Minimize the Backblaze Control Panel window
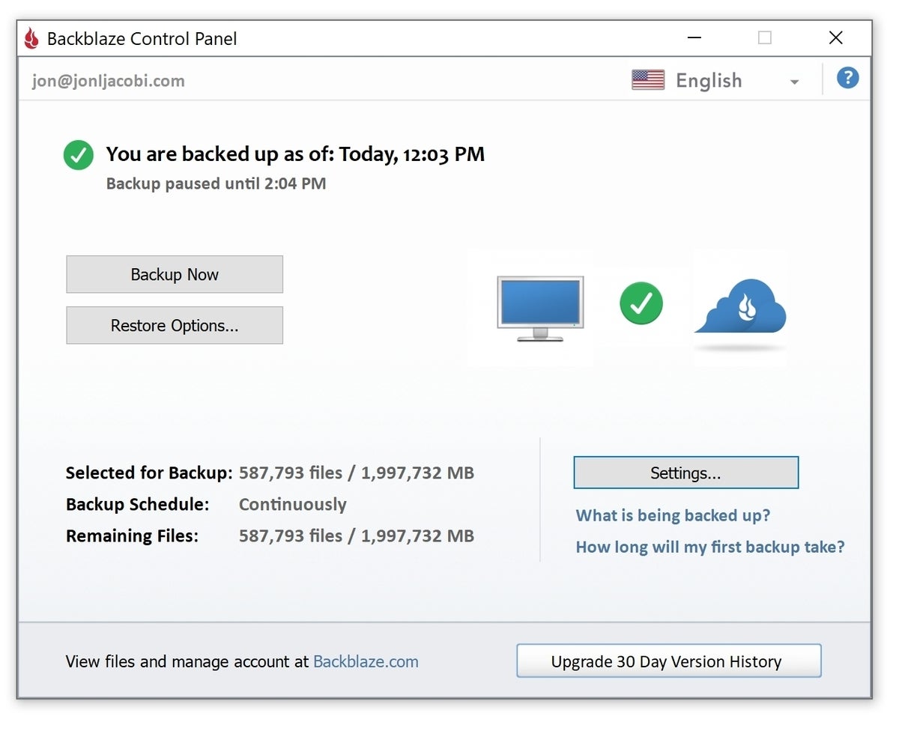The width and height of the screenshot is (899, 731). click(695, 38)
